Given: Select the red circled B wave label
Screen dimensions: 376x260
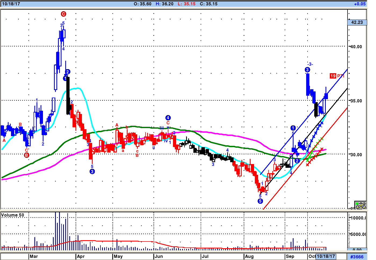Looking at the screenshot, I should (x=27, y=155).
